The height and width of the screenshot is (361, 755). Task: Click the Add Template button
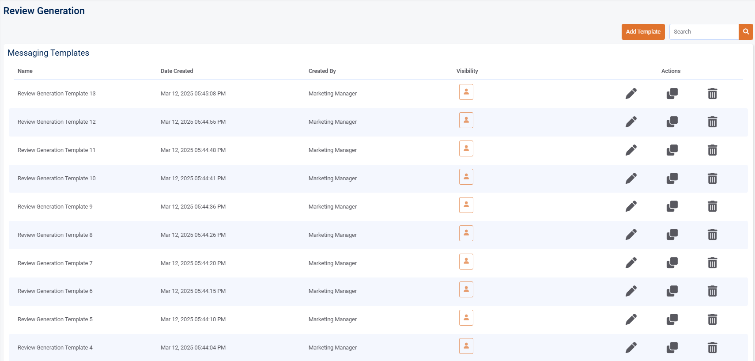[x=643, y=32]
